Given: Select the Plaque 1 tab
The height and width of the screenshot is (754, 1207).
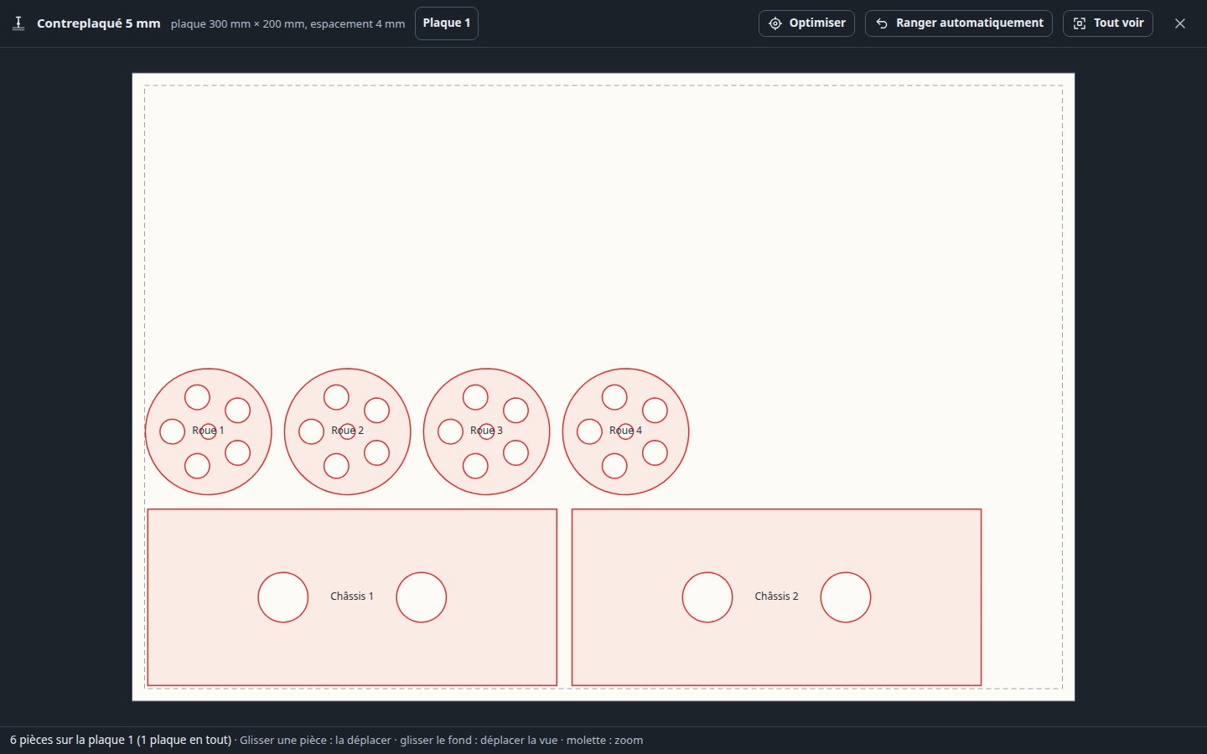Looking at the screenshot, I should click(x=447, y=23).
